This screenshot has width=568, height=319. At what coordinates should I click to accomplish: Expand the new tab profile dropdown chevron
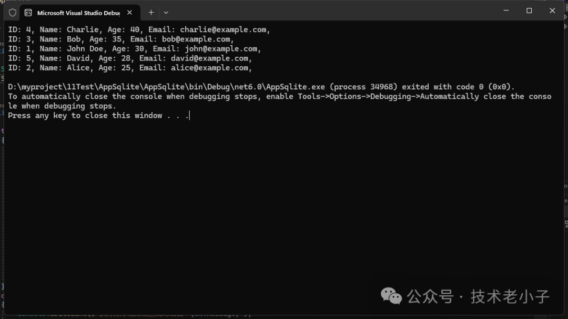click(x=166, y=12)
